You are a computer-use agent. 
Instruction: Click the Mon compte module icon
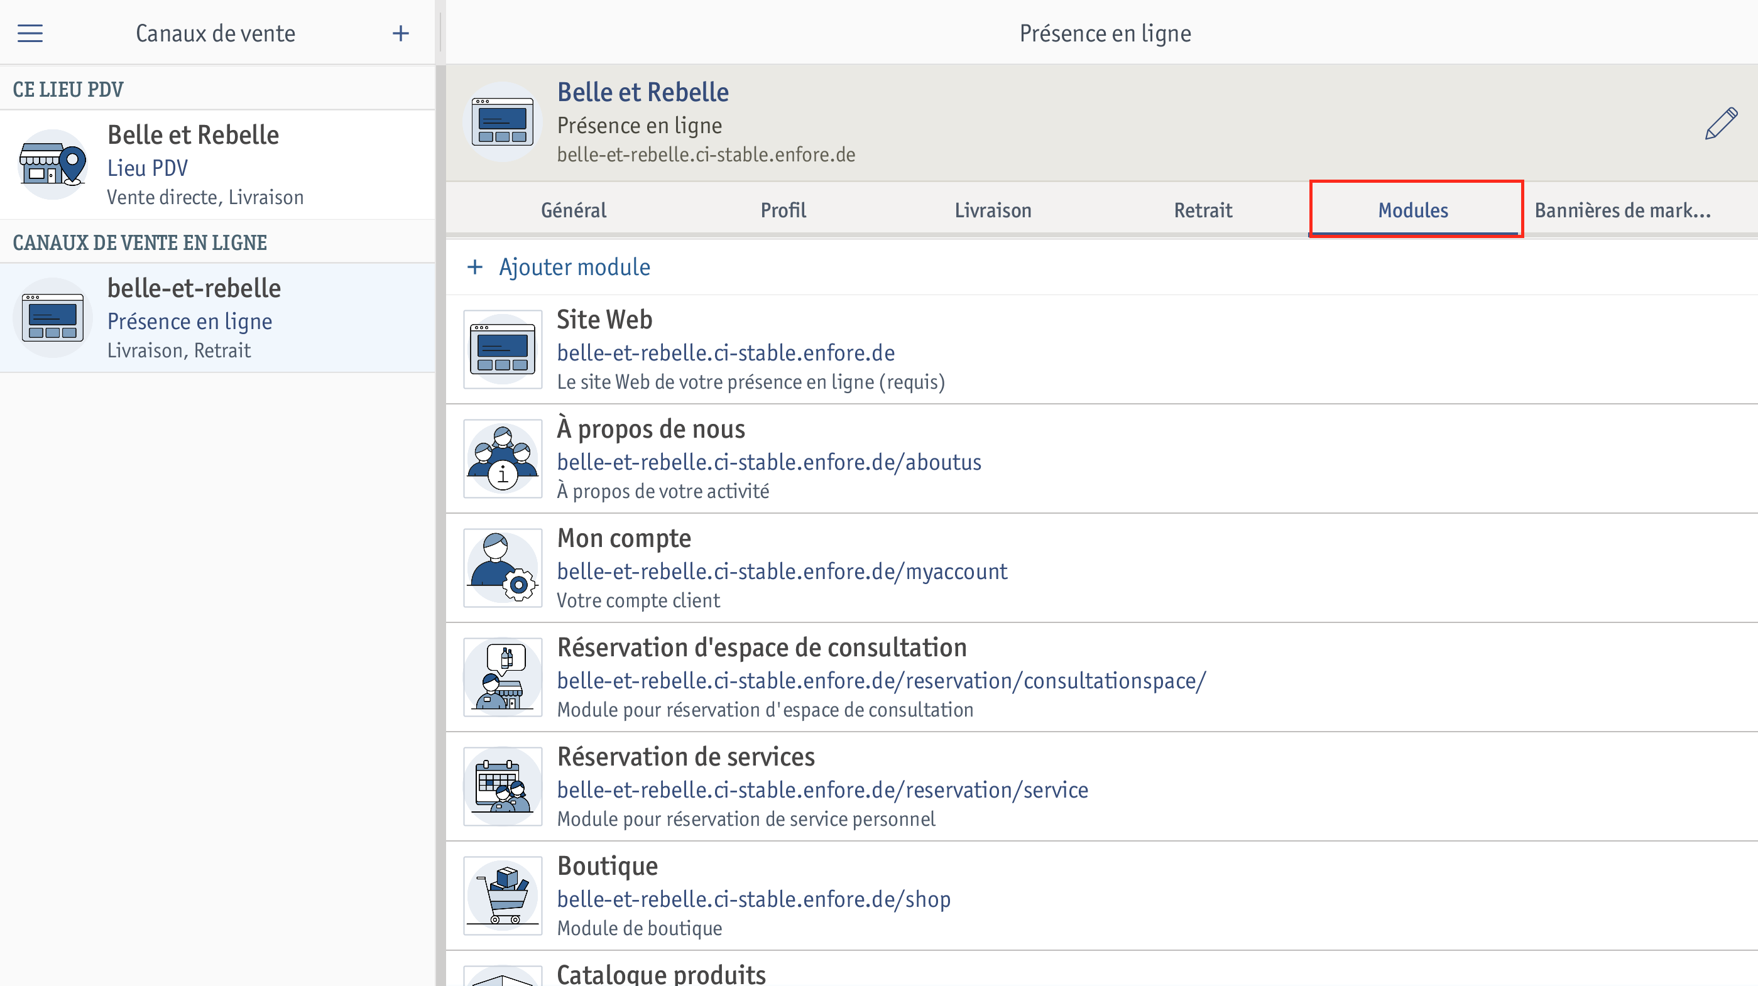click(x=503, y=568)
